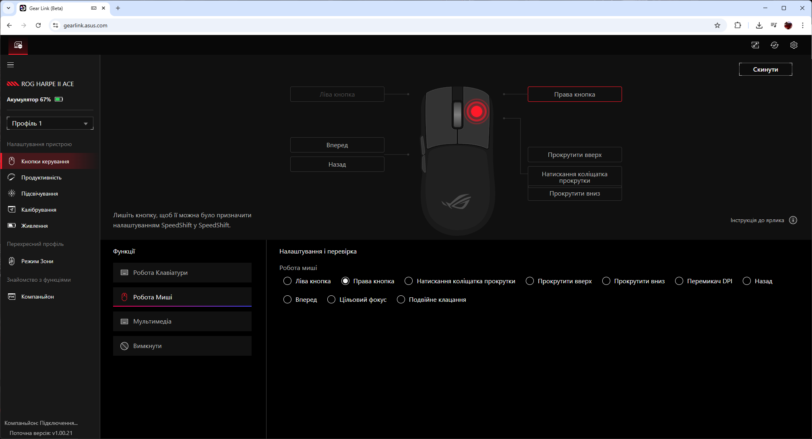Open the Калібрування calibration section
Screen dimensions: 812x439
[39, 210]
